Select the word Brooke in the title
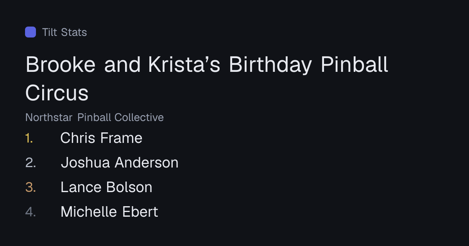The height and width of the screenshot is (246, 469). click(x=61, y=65)
